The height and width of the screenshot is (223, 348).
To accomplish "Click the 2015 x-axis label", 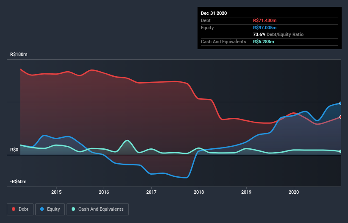I will click(56, 192).
